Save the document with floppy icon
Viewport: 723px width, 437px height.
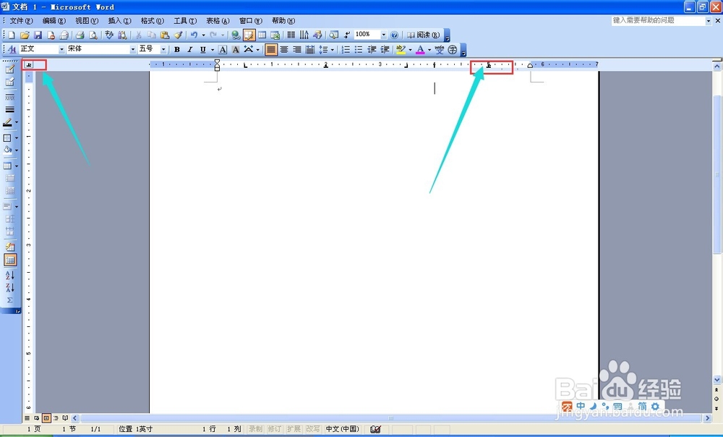38,35
